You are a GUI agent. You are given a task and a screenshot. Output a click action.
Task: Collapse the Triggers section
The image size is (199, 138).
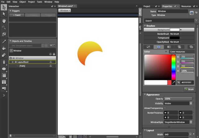click(10, 11)
